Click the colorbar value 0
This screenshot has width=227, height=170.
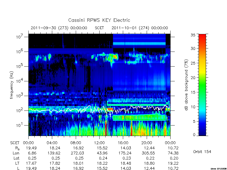pyautogui.click(x=194, y=135)
